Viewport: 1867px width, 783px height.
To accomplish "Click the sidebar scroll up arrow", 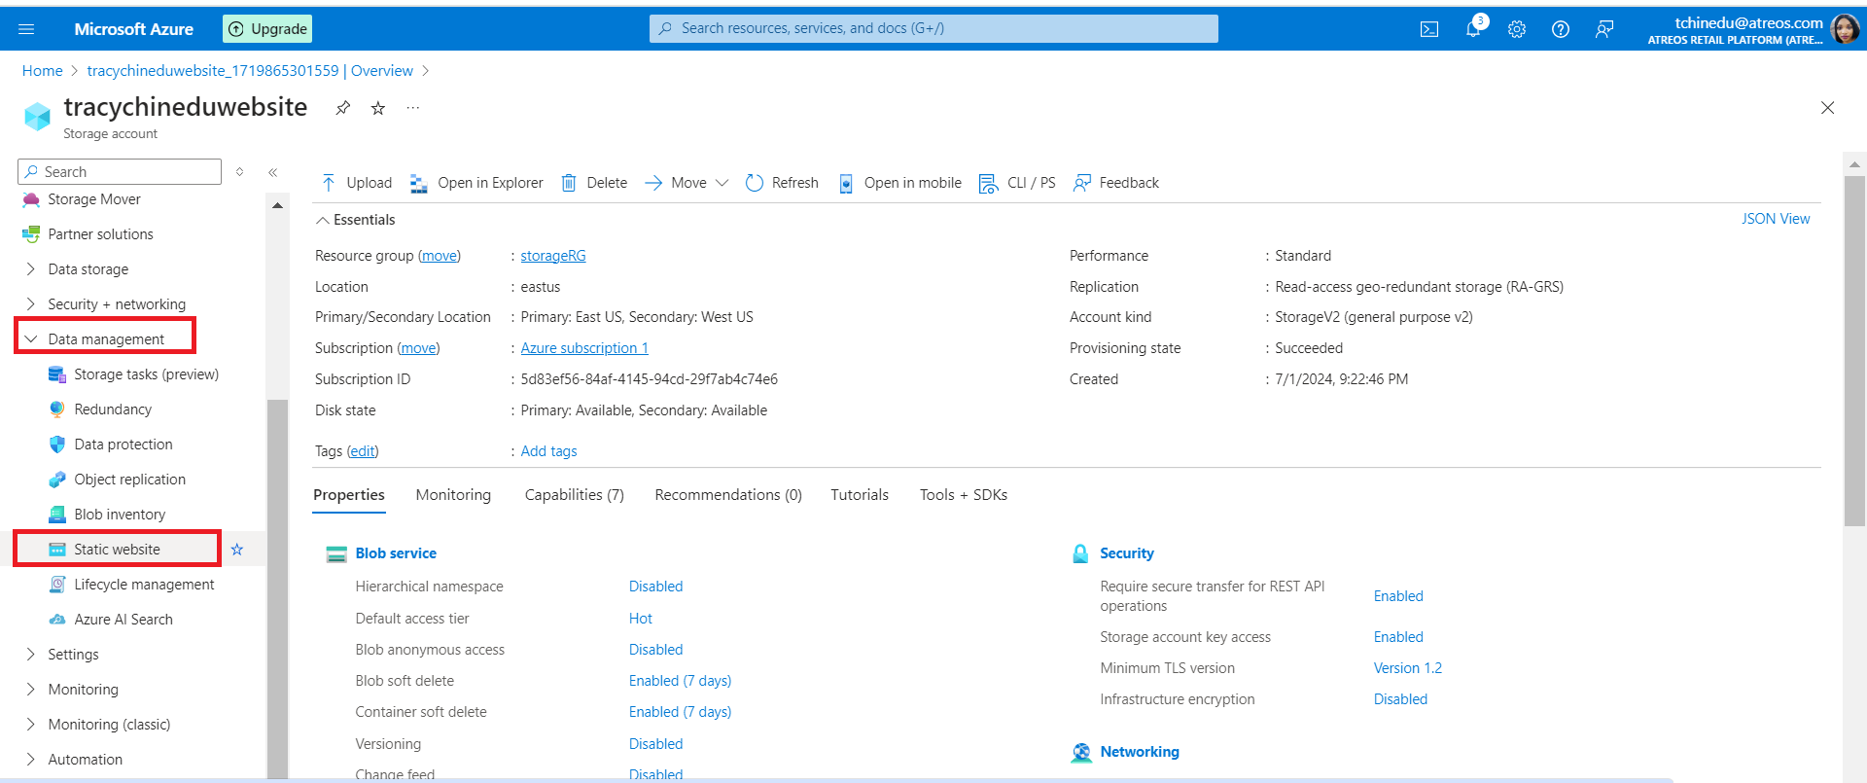I will (278, 206).
